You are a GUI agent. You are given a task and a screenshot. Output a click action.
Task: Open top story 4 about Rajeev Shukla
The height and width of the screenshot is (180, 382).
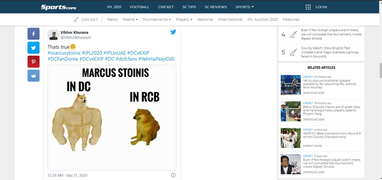tap(331, 34)
